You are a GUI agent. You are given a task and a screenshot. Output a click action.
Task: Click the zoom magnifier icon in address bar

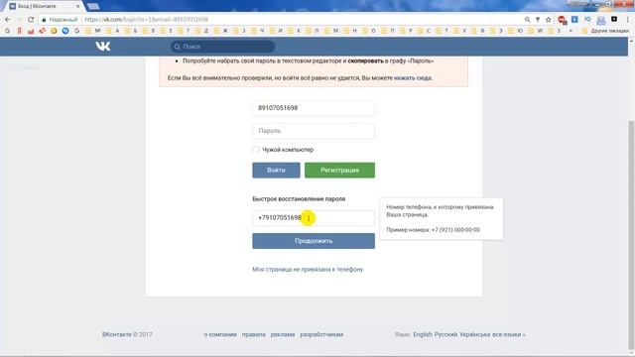527,20
